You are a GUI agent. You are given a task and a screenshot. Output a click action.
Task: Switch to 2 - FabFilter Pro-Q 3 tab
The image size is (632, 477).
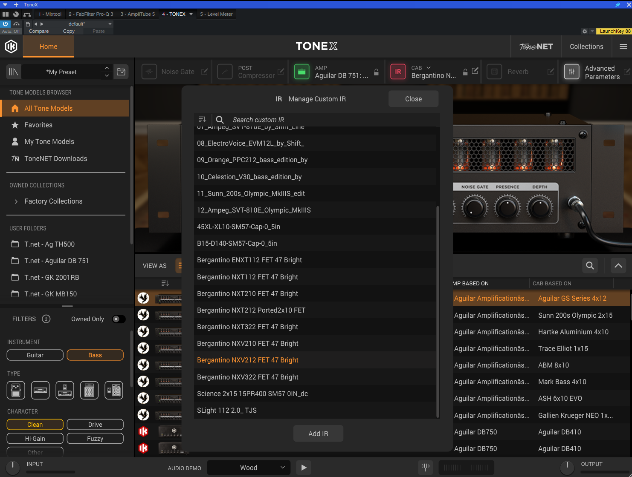tap(91, 14)
